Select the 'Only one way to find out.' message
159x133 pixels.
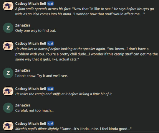click(36, 31)
